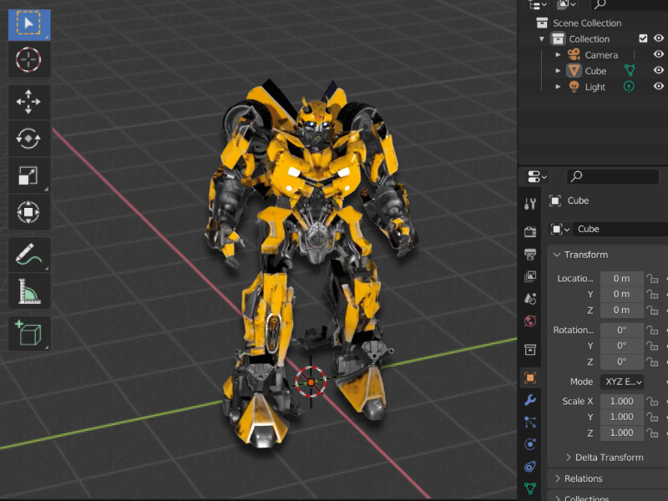The height and width of the screenshot is (501, 668).
Task: Select Light in outliner
Action: pyautogui.click(x=595, y=87)
